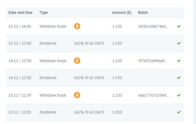196x124 pixels.
Task: Click the Bitcoin icon in 13.12 / 12:59 row
Action: point(77,95)
